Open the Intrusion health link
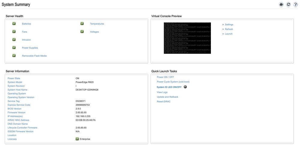This screenshot has height=145, width=300. (x=26, y=40)
